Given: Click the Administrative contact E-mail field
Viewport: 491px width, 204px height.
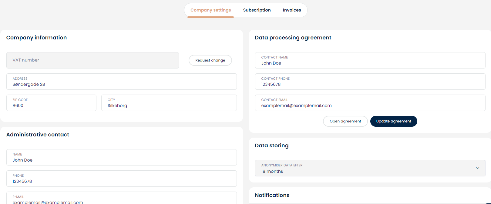Looking at the screenshot, I should pyautogui.click(x=121, y=199).
